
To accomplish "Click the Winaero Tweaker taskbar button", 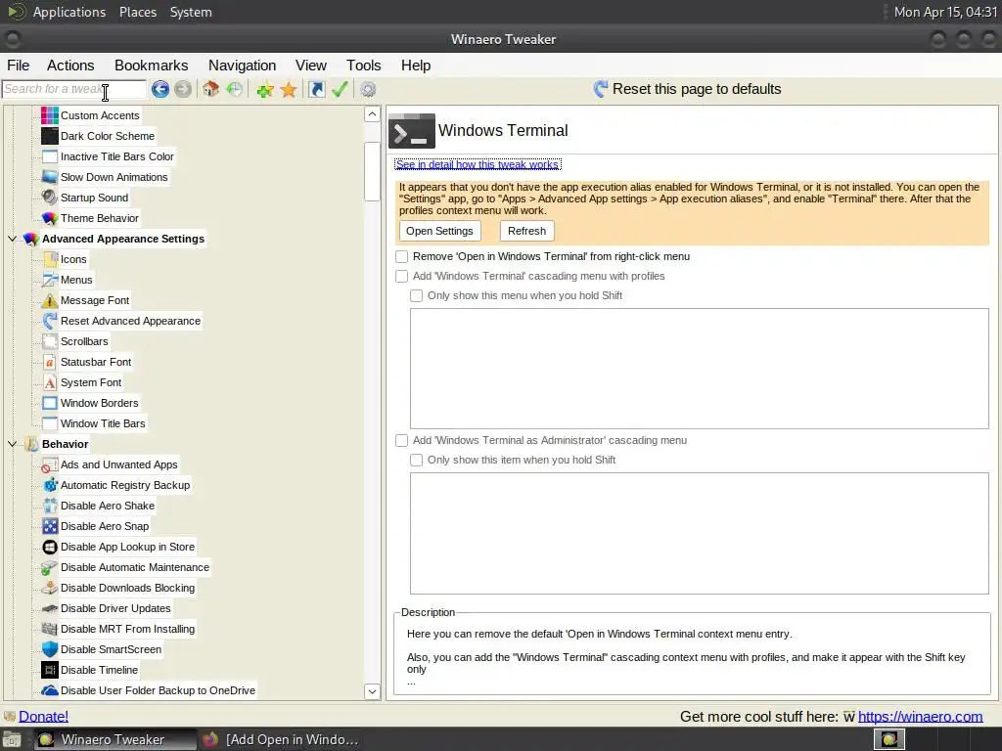I will pos(114,739).
